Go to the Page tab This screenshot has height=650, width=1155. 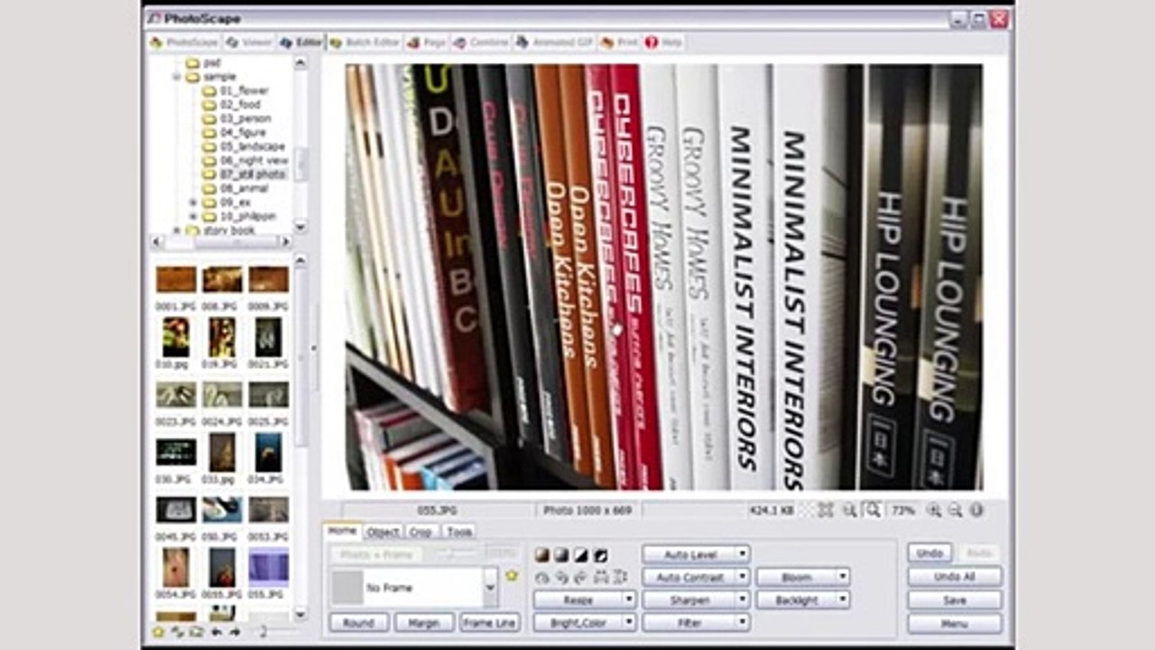[x=426, y=42]
